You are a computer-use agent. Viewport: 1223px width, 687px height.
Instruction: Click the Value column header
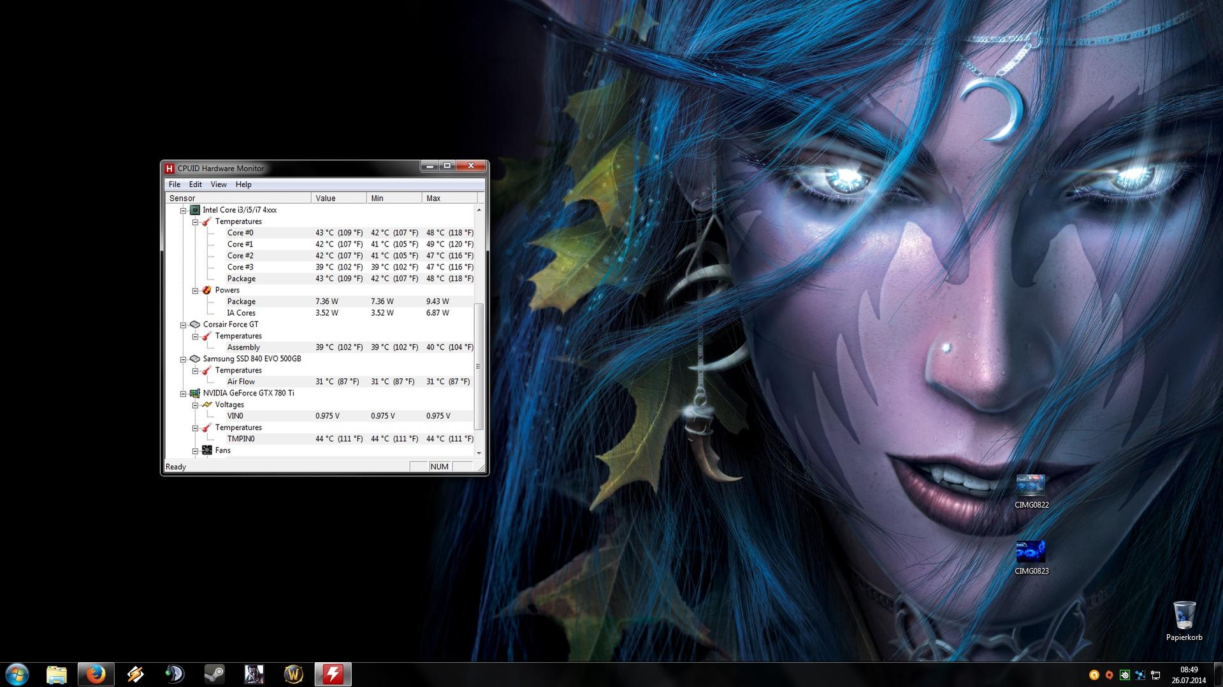(339, 198)
